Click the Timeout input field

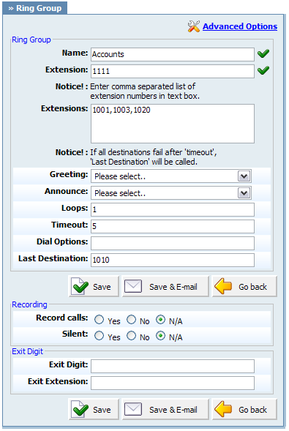[173, 227]
